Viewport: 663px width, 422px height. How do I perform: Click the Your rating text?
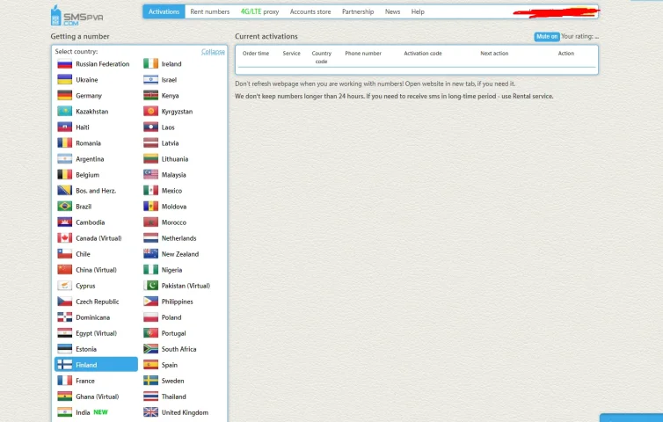579,36
